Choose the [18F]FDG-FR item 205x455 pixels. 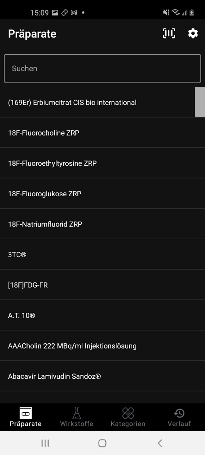pyautogui.click(x=95, y=285)
